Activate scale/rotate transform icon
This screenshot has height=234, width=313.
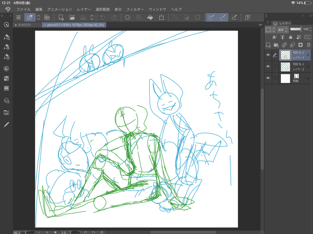coord(161,18)
